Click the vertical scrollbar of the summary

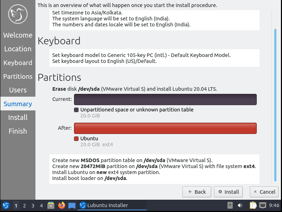(275, 105)
